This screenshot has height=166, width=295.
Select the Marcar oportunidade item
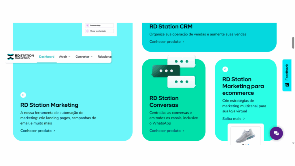point(99,31)
